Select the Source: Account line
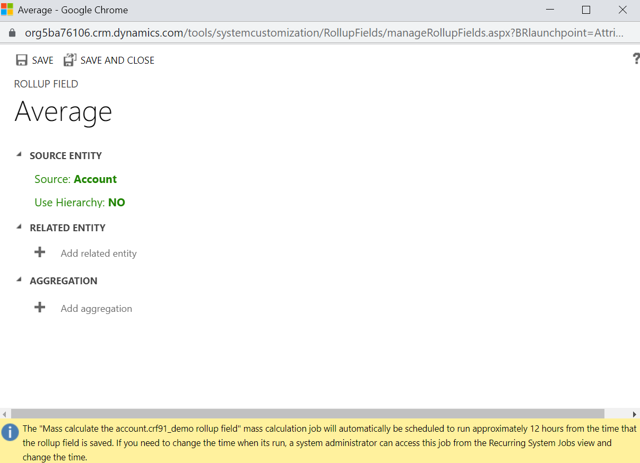 (x=75, y=179)
